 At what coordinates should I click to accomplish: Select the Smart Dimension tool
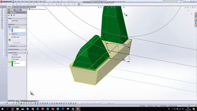coord(6,4)
